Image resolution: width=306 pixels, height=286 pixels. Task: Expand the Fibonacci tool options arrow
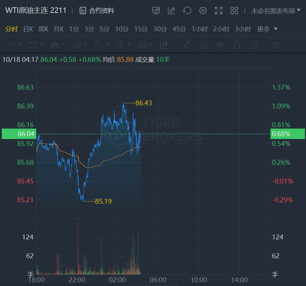point(85,44)
